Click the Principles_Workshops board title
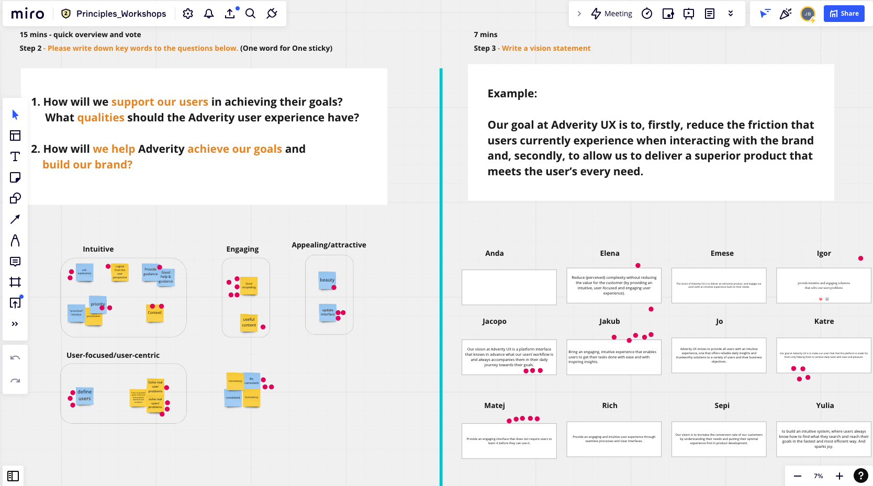The width and height of the screenshot is (873, 486). point(121,14)
